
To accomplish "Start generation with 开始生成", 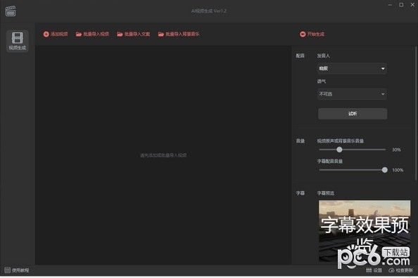I will [312, 34].
